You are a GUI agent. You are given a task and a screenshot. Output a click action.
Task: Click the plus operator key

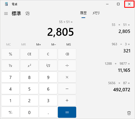click(67, 101)
